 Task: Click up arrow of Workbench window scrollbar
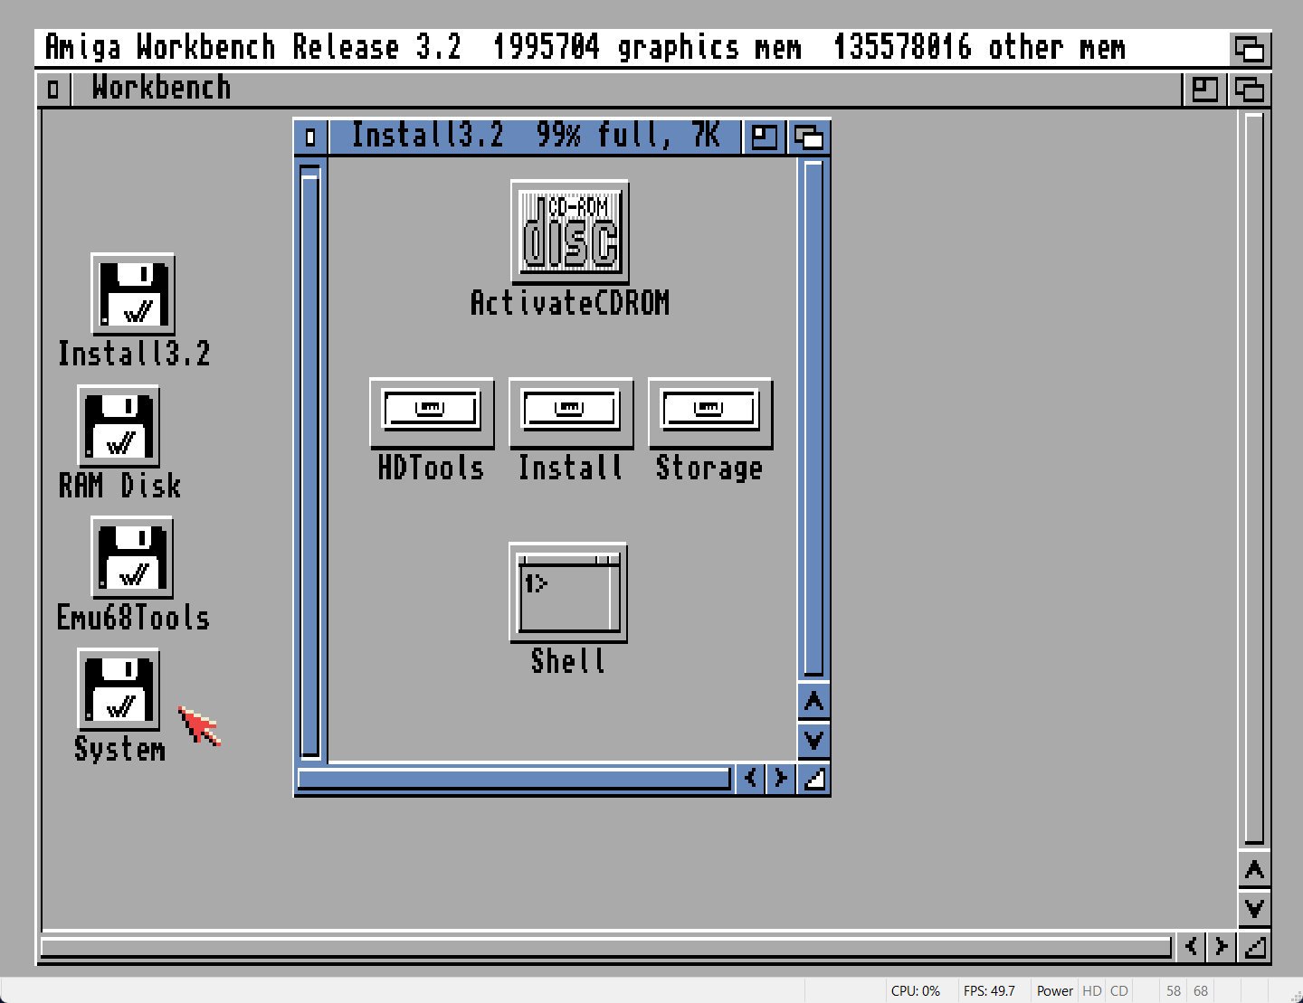point(1254,870)
